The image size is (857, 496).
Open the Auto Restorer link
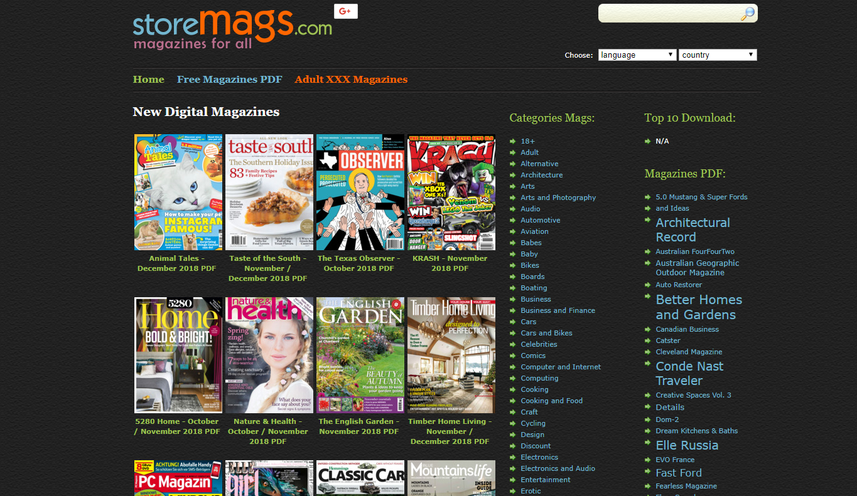679,285
